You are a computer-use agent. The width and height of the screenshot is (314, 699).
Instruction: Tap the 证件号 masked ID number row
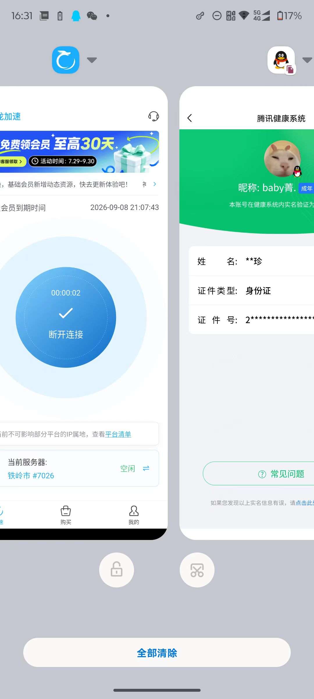pyautogui.click(x=251, y=320)
